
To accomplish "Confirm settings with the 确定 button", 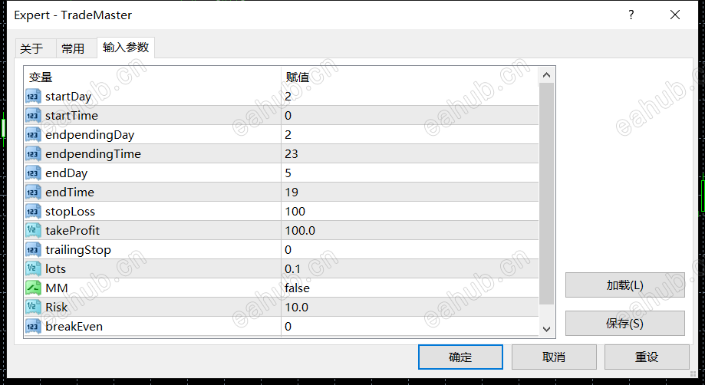I will (460, 357).
